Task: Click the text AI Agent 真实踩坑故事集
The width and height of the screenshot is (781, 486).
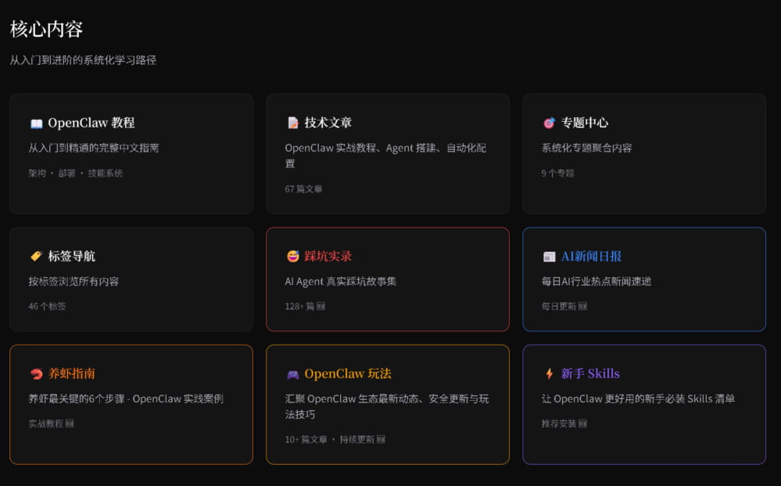Action: tap(341, 281)
